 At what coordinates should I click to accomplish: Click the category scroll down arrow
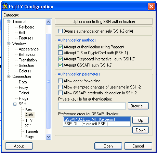click(x=48, y=137)
